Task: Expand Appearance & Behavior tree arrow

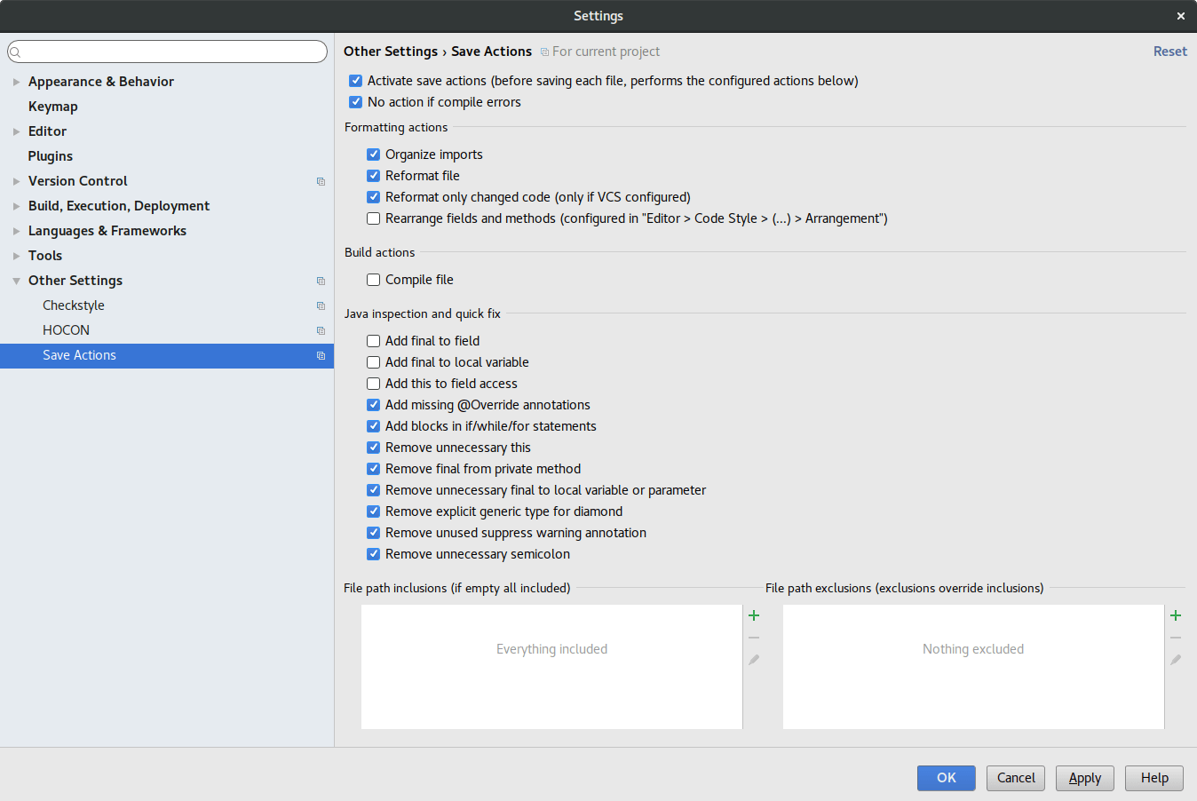Action: [x=16, y=82]
